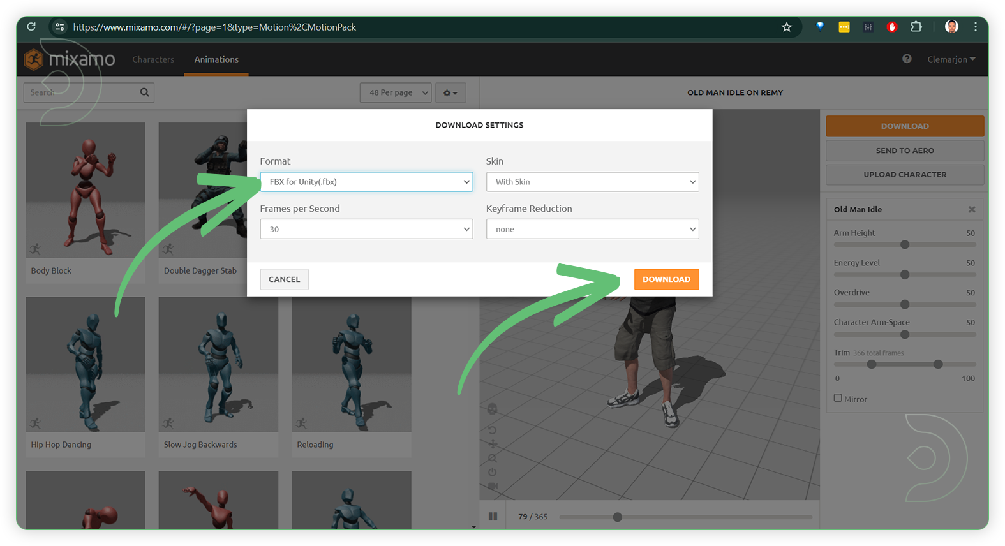Screen dimensions: 1005x546
Task: Adjust the Energy Level slider
Action: tap(905, 274)
